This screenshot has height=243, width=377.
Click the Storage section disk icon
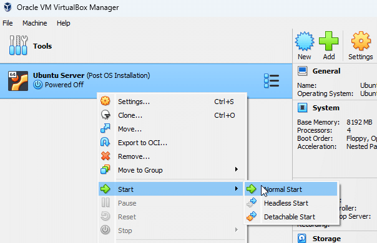(302, 238)
